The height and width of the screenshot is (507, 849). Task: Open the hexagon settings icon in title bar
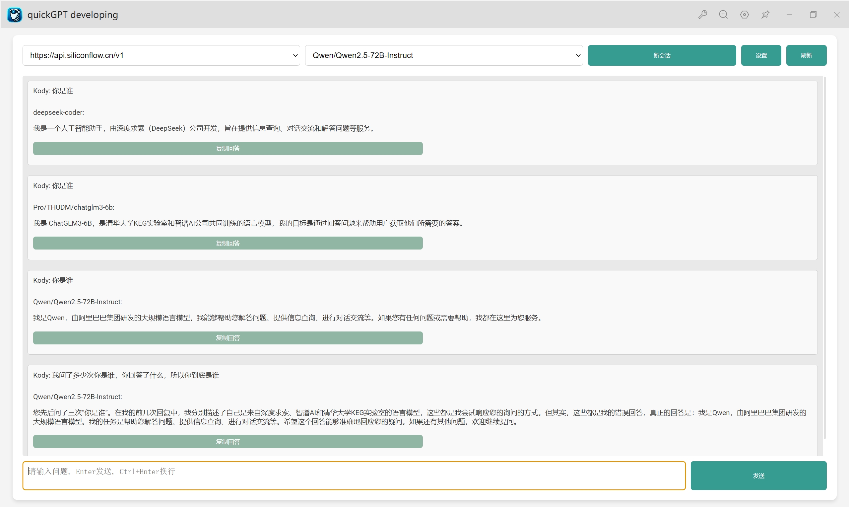point(745,15)
